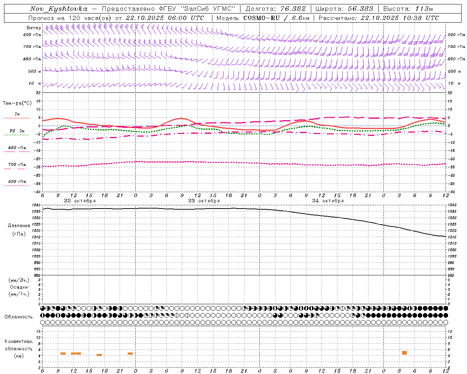
Task: Click '(гПа)' unit under Давление
Action: (19, 234)
